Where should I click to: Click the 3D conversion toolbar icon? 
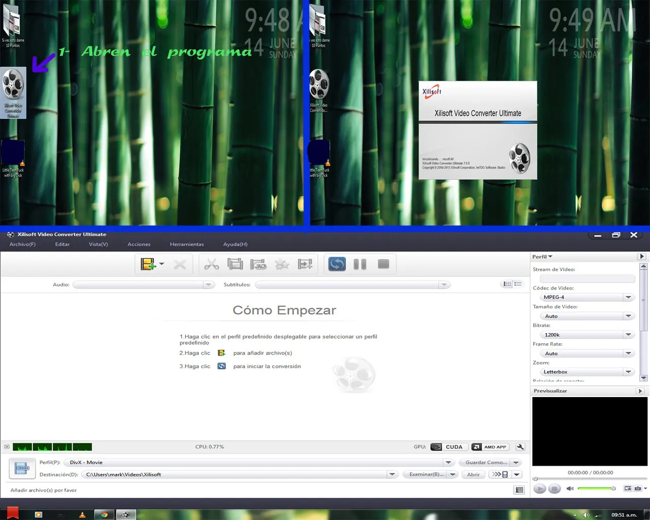pos(258,264)
